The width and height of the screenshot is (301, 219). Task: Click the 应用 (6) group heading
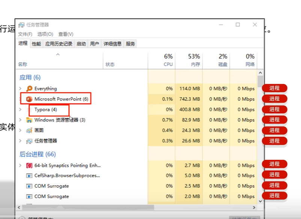[x=30, y=78]
